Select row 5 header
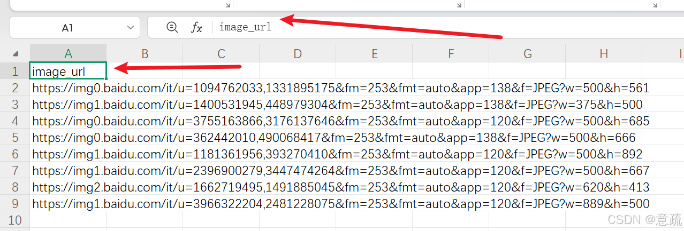The height and width of the screenshot is (231, 684). 15,137
